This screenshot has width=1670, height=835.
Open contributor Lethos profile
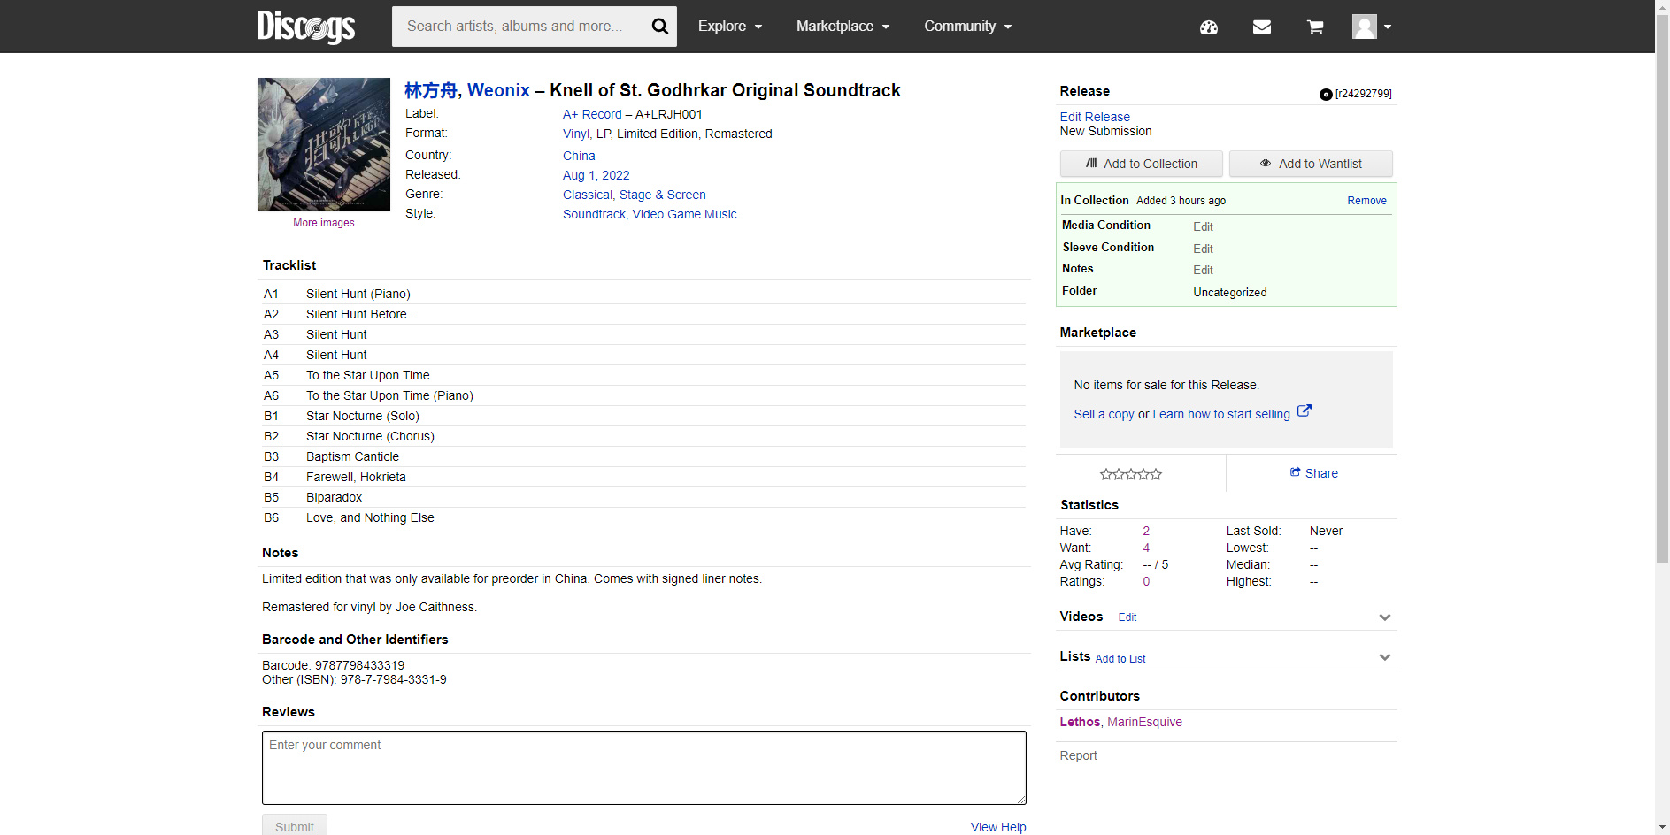tap(1081, 722)
